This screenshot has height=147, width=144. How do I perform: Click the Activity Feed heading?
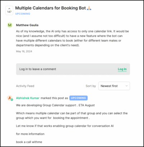tap(25, 86)
